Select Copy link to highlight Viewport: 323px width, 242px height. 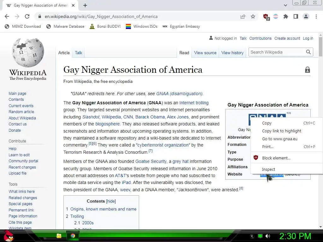click(x=287, y=131)
